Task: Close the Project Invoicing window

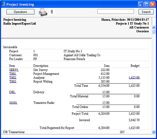Action: point(153,4)
